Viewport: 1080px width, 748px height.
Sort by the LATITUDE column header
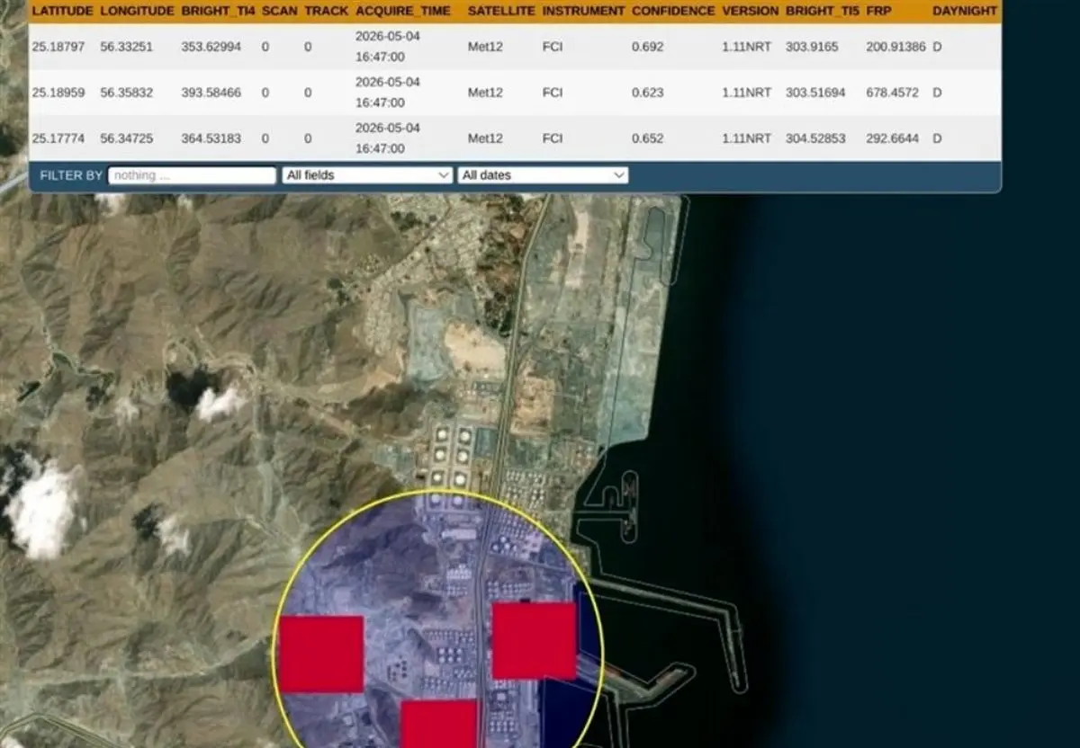coord(61,11)
